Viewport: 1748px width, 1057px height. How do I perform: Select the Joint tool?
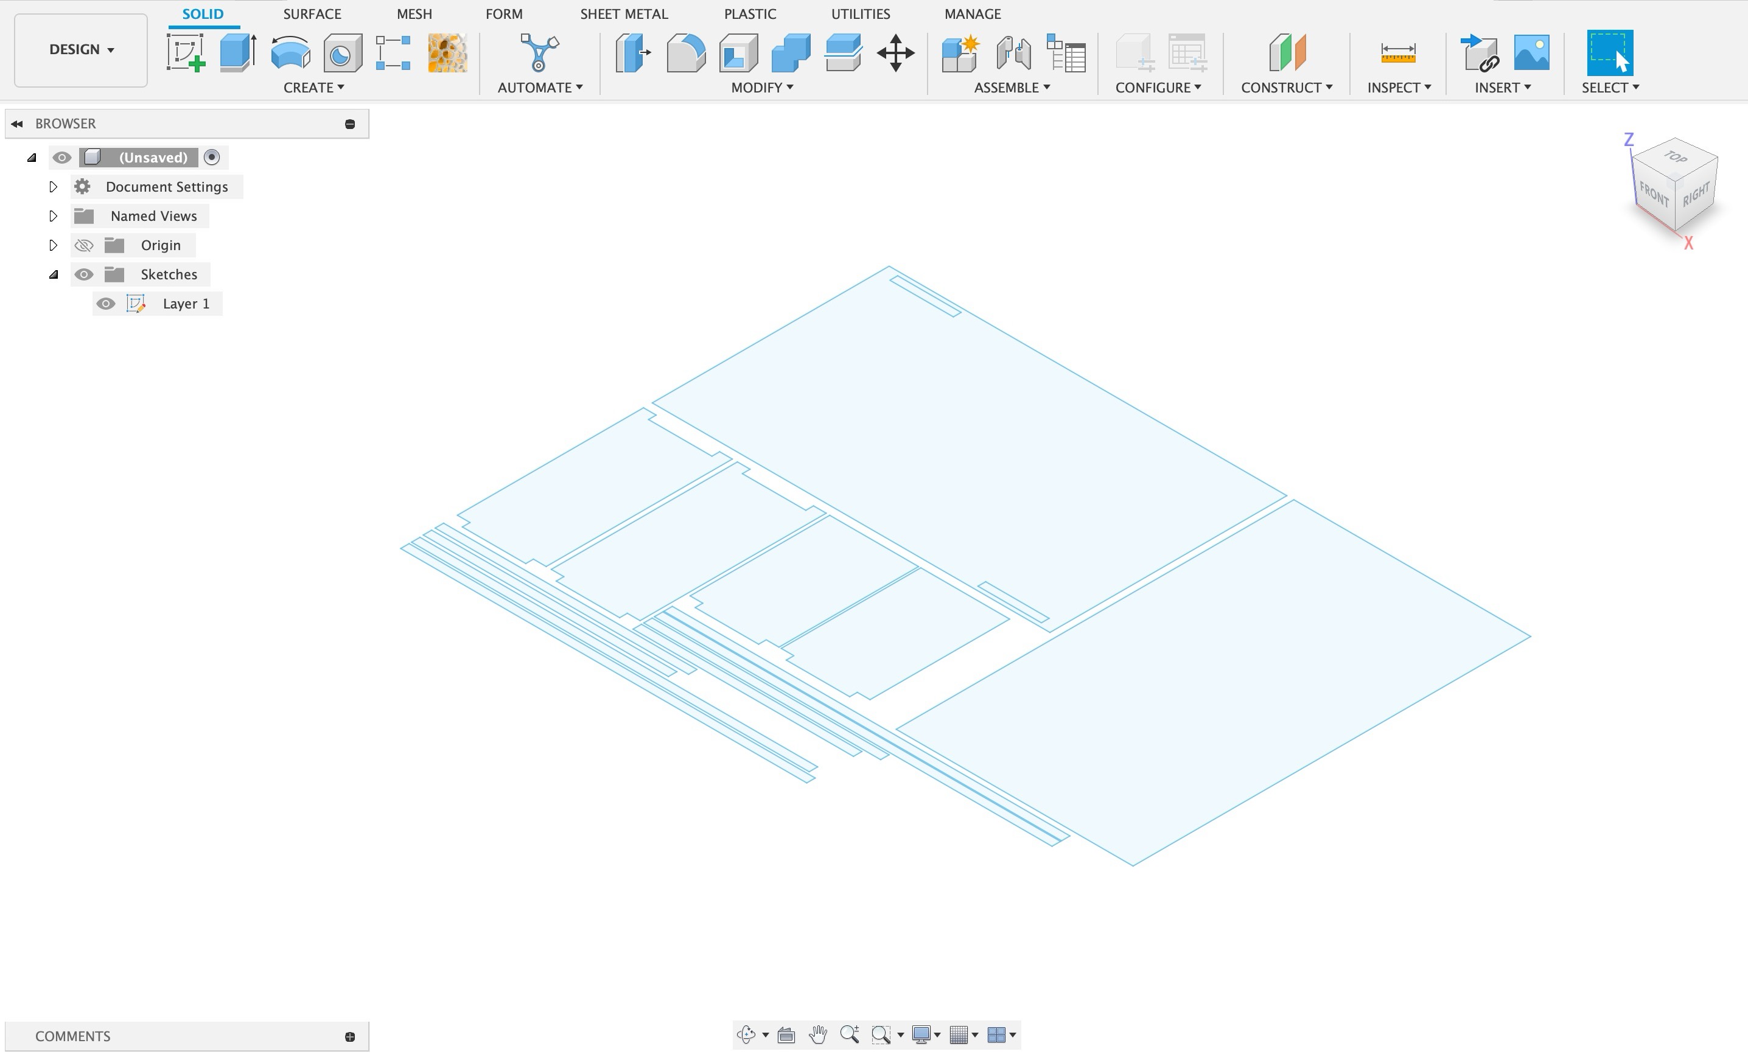point(1014,52)
